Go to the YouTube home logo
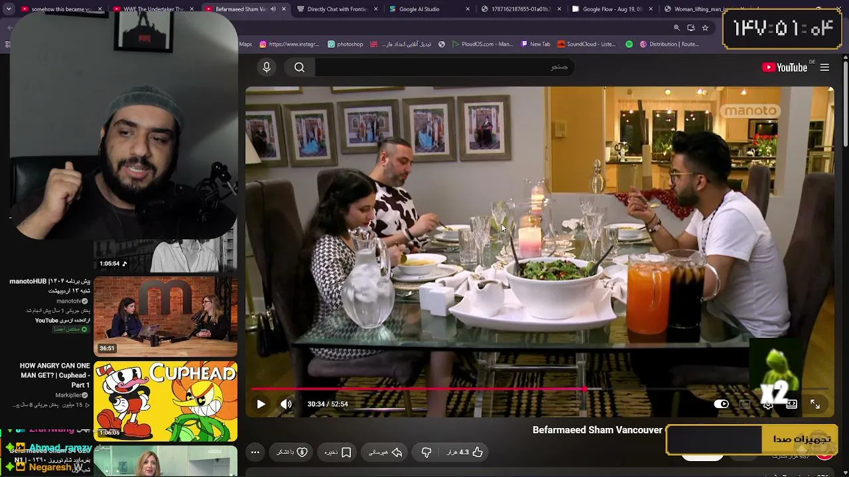Viewport: 849px width, 477px height. click(785, 67)
